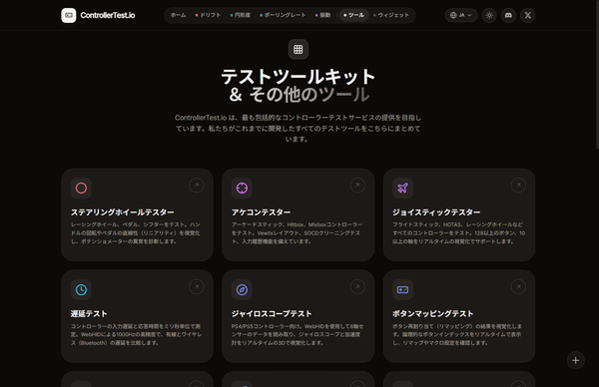Click the ジョイスティックテスター airplane icon

pyautogui.click(x=402, y=189)
